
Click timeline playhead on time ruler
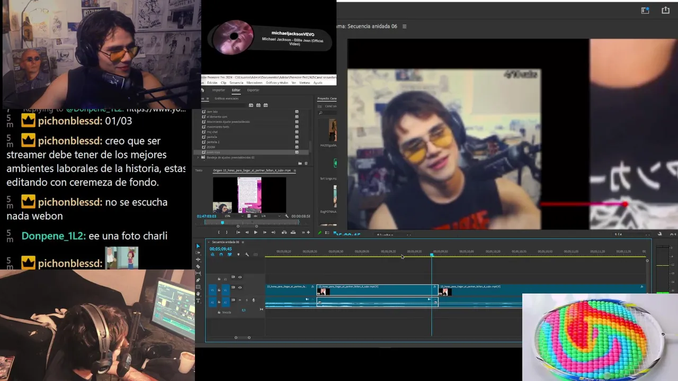point(432,255)
